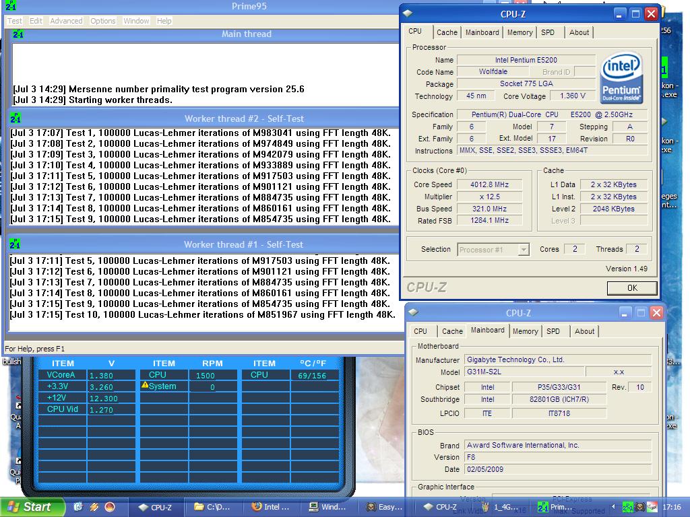Switch to Memory tab in upper CPU-Z window

click(x=520, y=32)
